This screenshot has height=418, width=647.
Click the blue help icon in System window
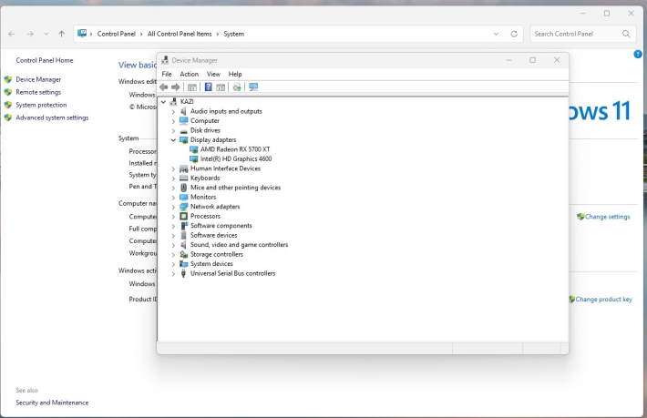click(638, 54)
